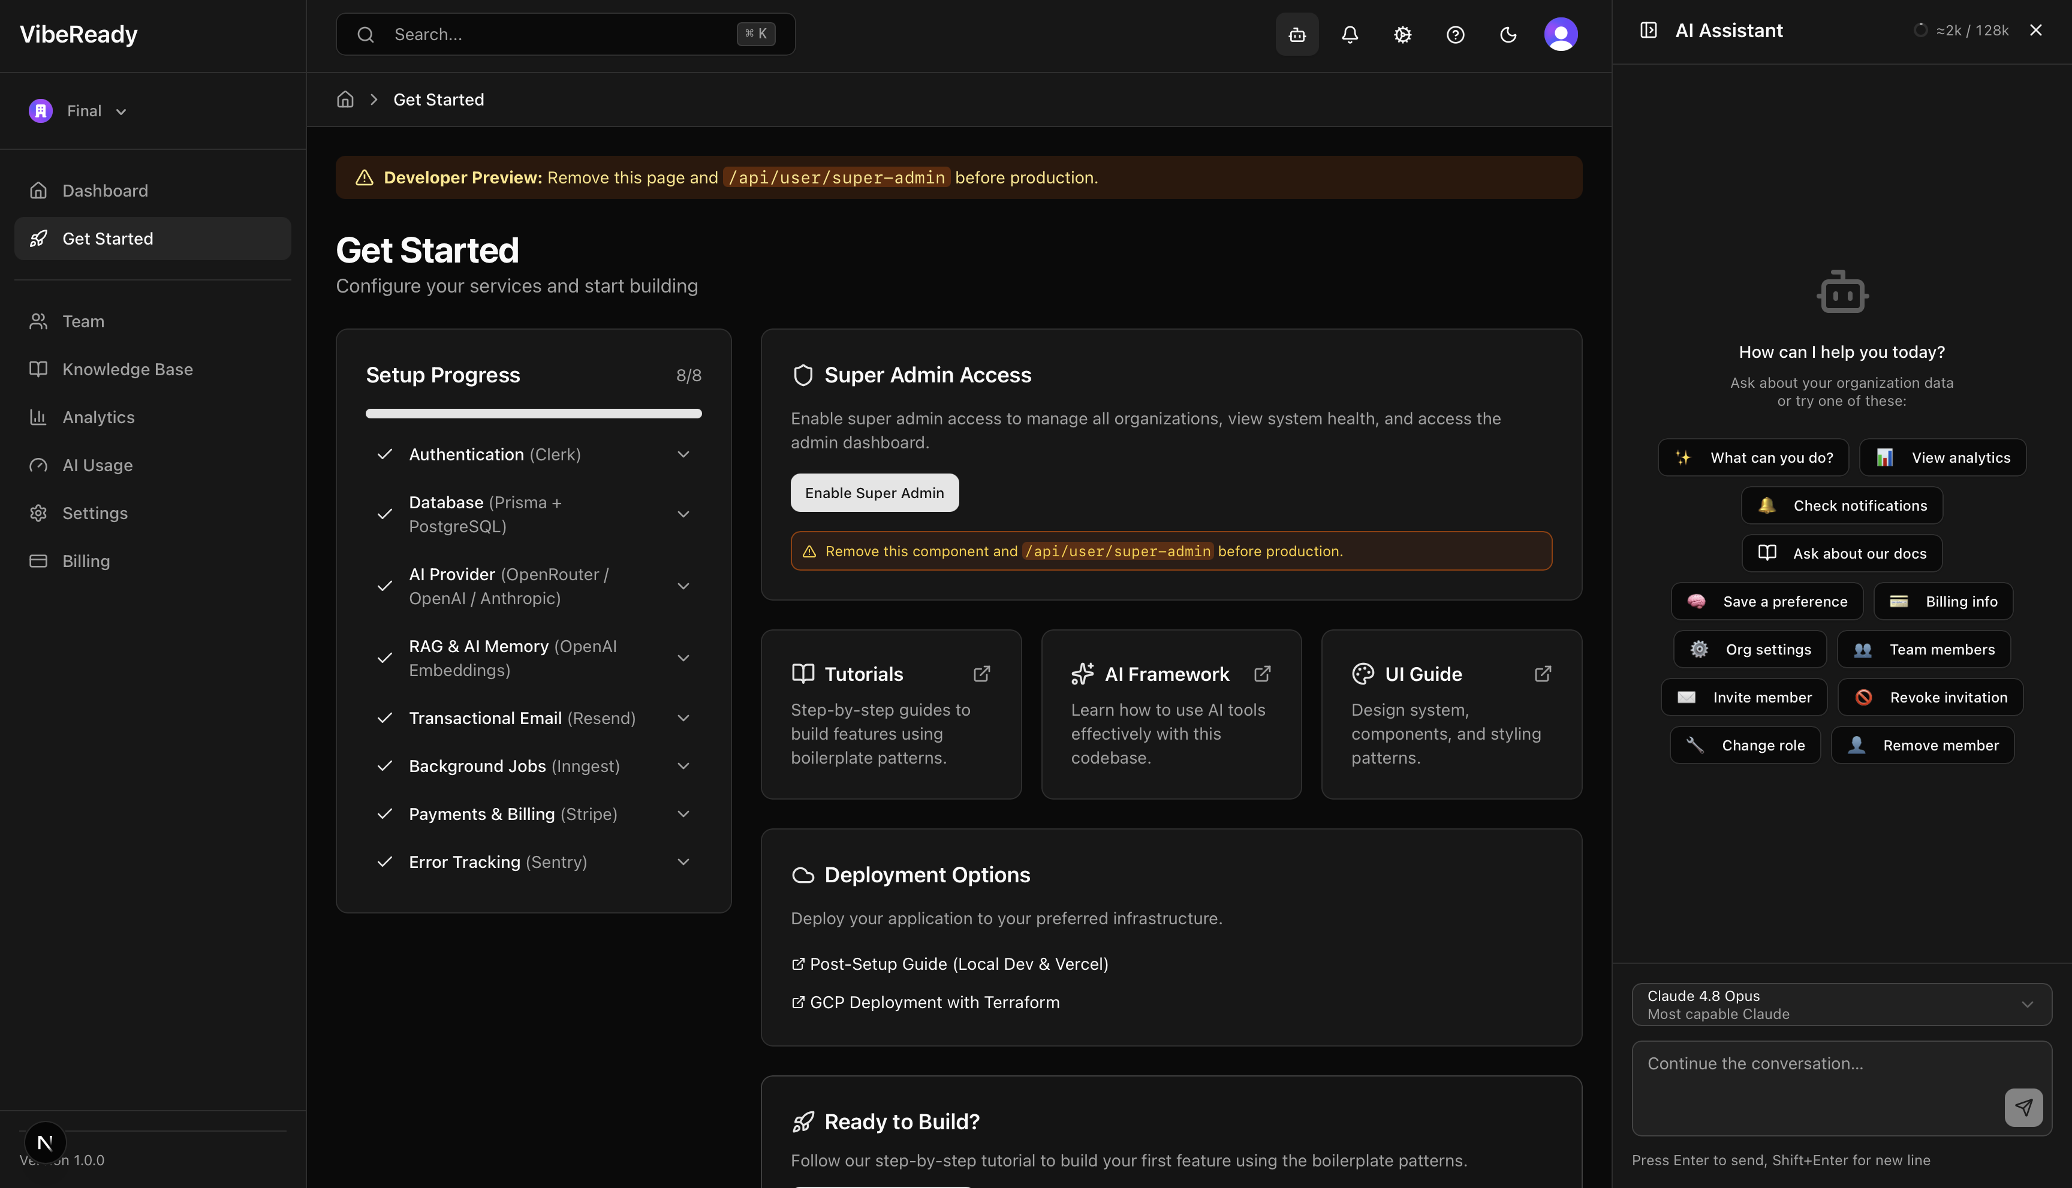Click the search magnifier icon
2072x1188 pixels.
pyautogui.click(x=366, y=34)
